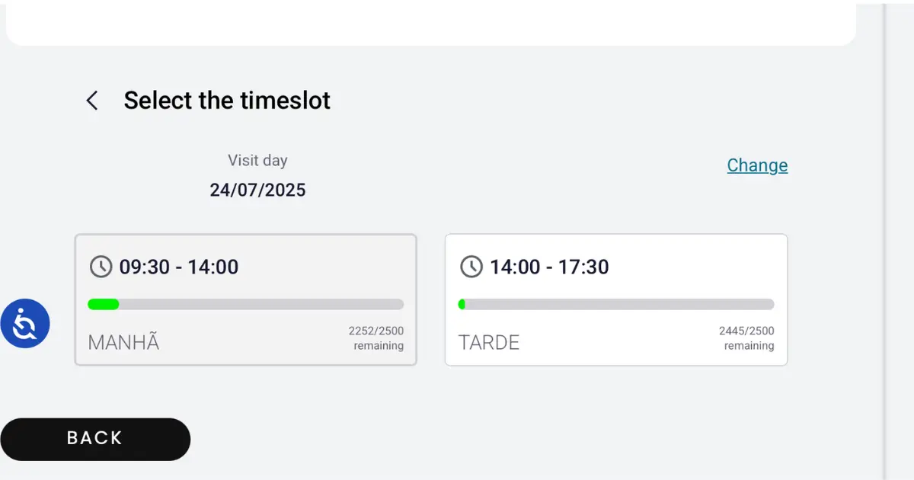
Task: Go back using the left chevron arrow
Action: (92, 101)
